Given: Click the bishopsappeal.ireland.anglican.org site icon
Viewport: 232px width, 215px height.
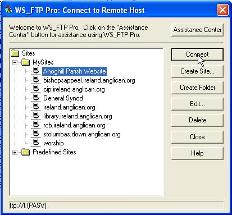Looking at the screenshot, I should tap(36, 80).
